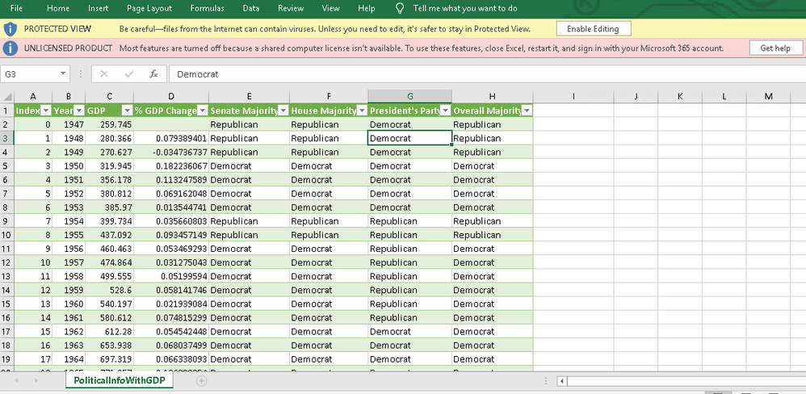806x394 pixels.
Task: Click the previous sheet navigation arrow
Action: pyautogui.click(x=16, y=380)
